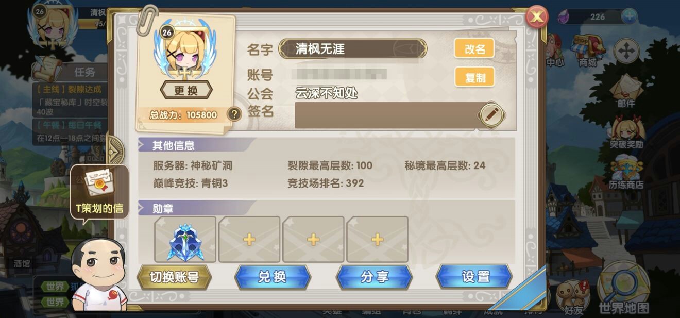
Task: Add a medal in the last empty slot
Action: (377, 240)
